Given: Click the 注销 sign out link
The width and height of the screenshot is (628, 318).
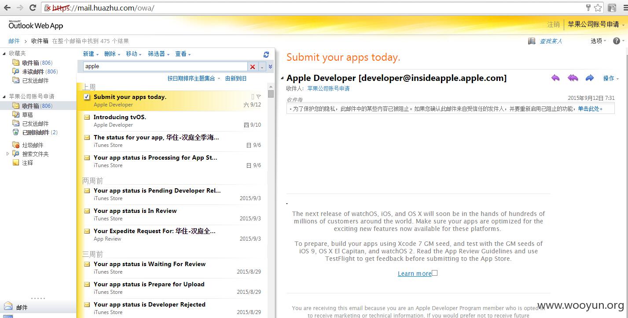Looking at the screenshot, I should 553,25.
